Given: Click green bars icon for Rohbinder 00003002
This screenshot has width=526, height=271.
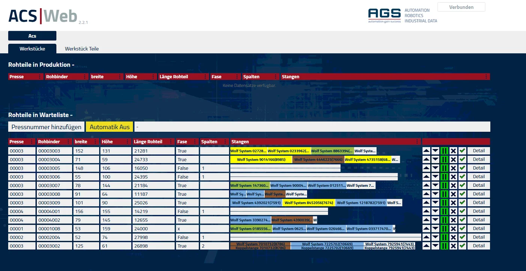Looking at the screenshot, I should coord(445,246).
